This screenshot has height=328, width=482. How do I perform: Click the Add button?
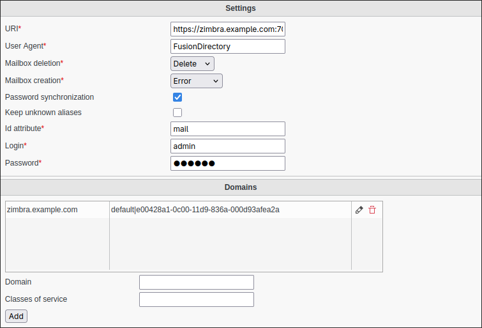(x=17, y=316)
